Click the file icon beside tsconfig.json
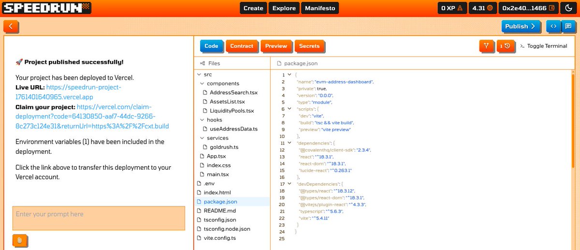Image resolution: width=580 pixels, height=250 pixels. 199,220
